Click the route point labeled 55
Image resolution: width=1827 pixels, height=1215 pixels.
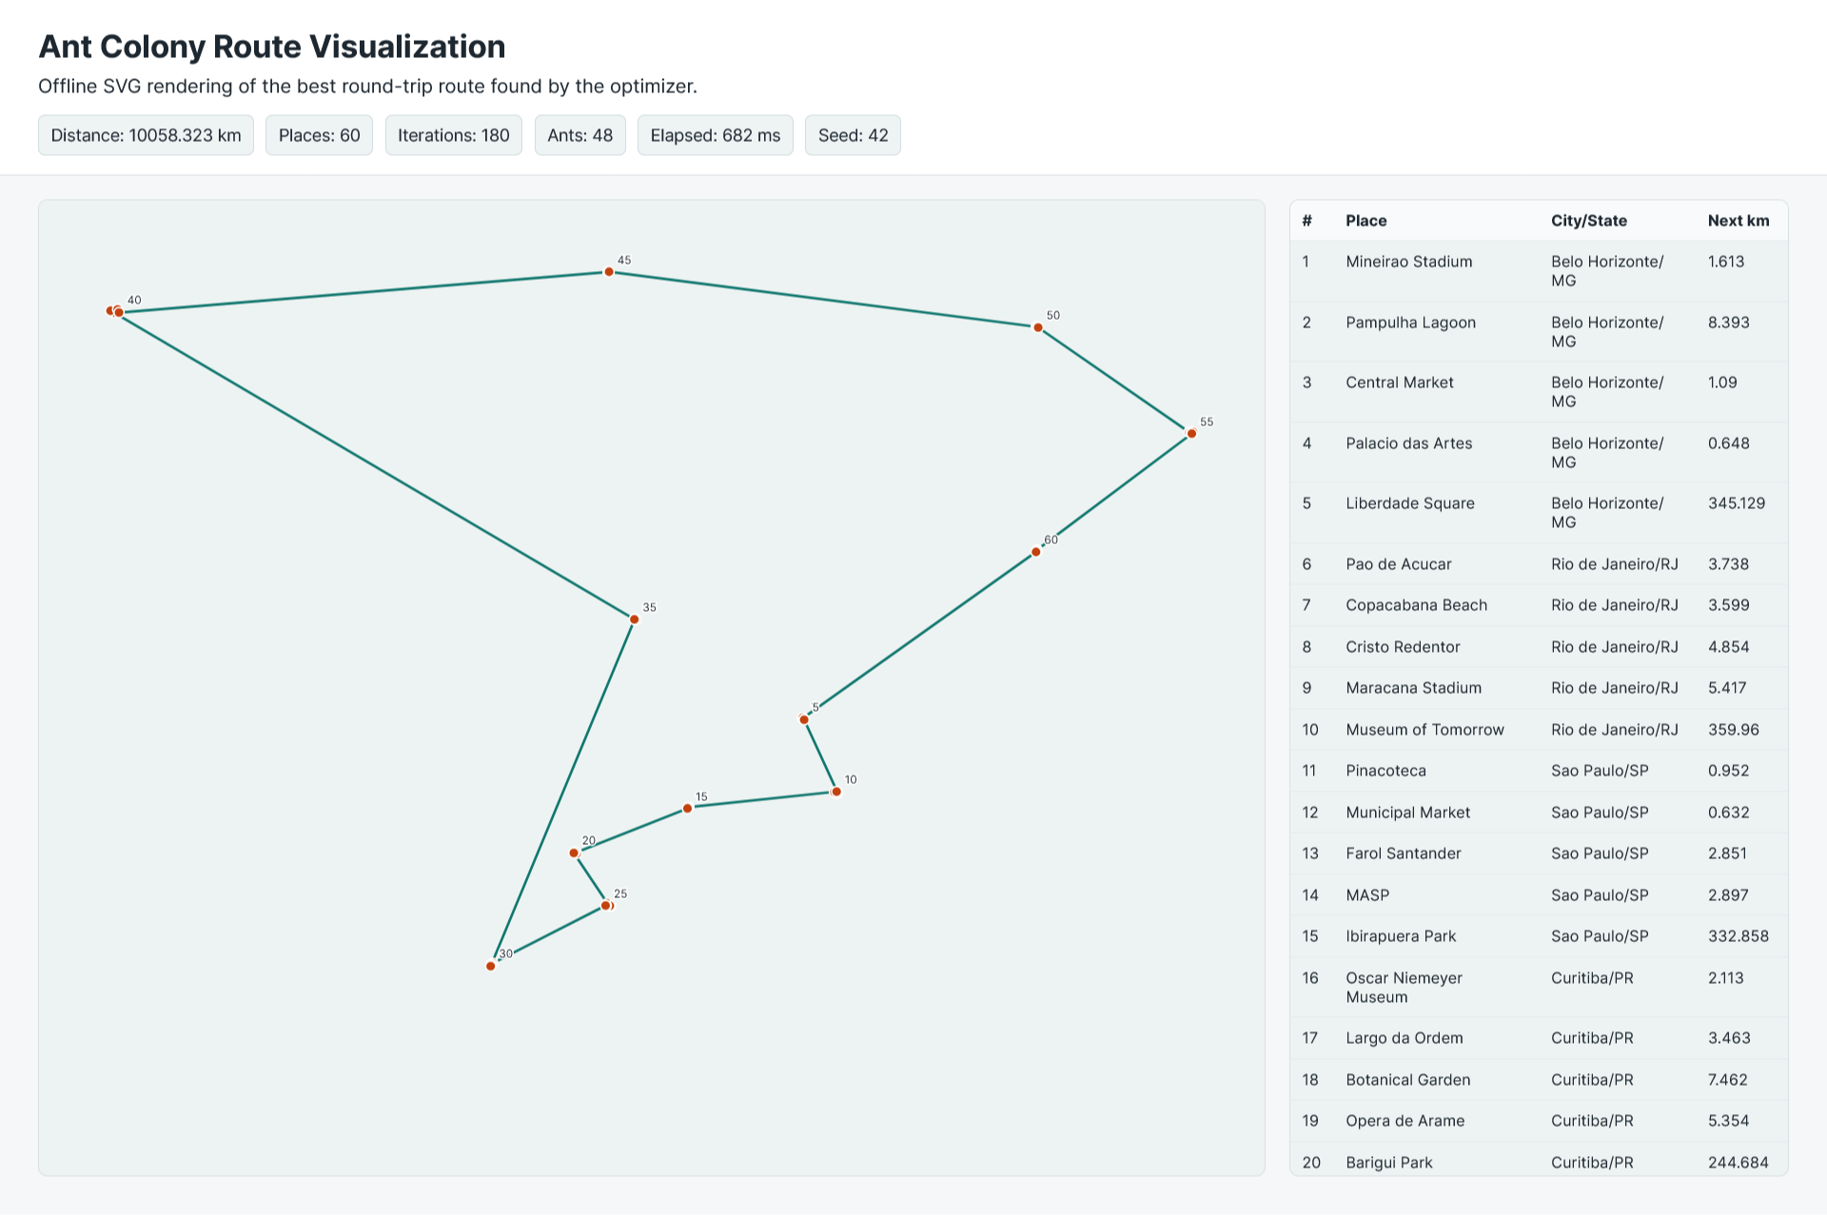(1191, 434)
